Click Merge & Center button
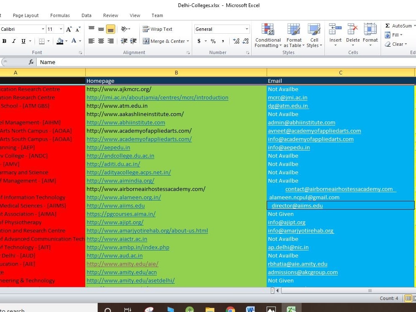416x312 pixels. [163, 41]
